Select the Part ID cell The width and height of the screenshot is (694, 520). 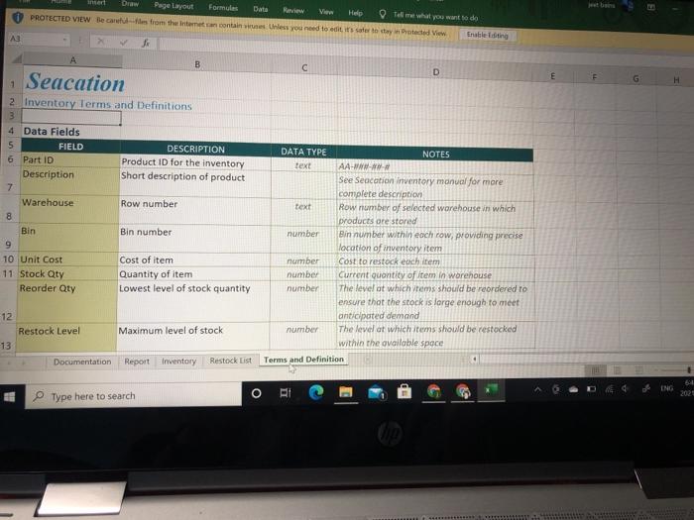point(70,159)
